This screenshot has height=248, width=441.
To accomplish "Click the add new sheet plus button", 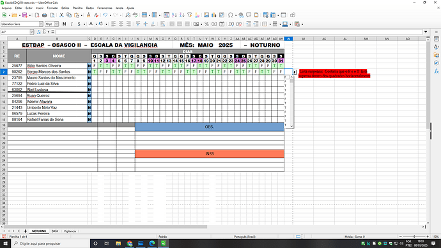I will coord(25,231).
